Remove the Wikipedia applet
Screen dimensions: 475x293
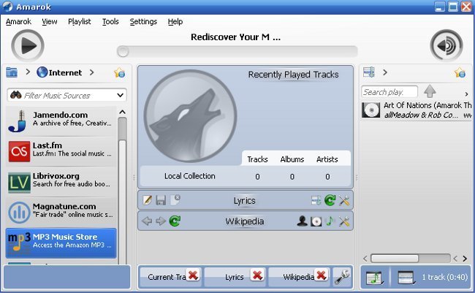click(x=321, y=275)
